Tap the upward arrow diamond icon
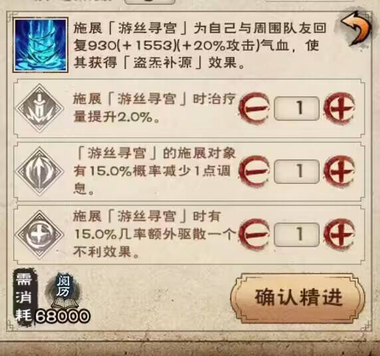The image size is (380, 356). (39, 171)
